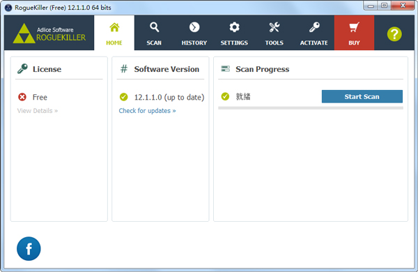Open the Facebook page icon
This screenshot has width=418, height=272.
29,248
